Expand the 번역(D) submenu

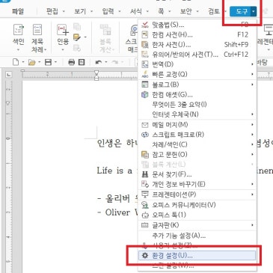(197, 64)
